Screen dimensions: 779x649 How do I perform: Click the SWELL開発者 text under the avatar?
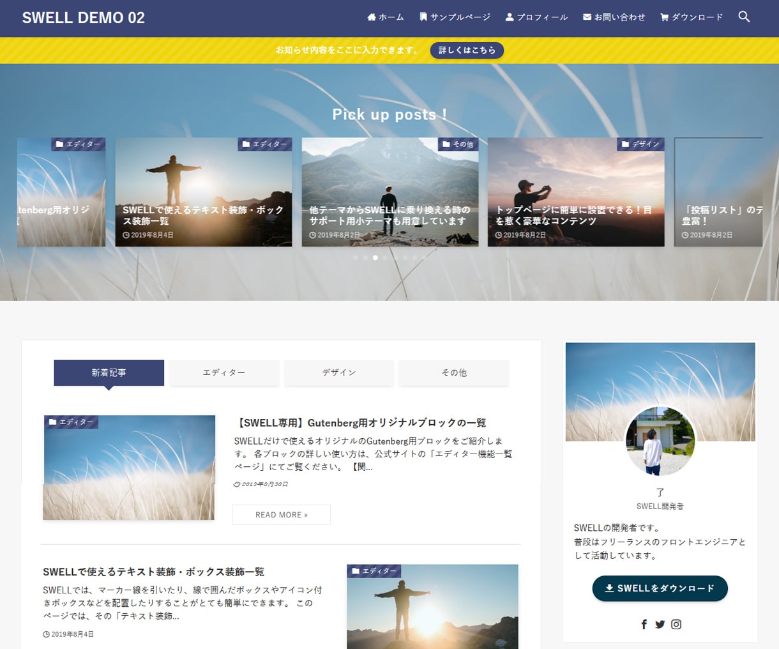click(660, 507)
